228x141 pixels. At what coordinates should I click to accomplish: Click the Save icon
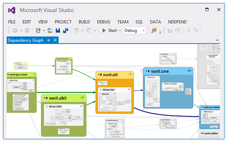pos(58,30)
